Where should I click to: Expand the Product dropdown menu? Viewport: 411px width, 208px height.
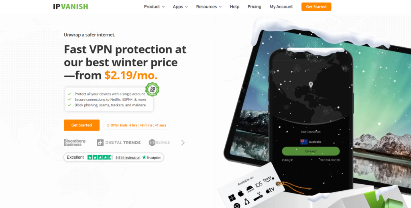coord(155,7)
